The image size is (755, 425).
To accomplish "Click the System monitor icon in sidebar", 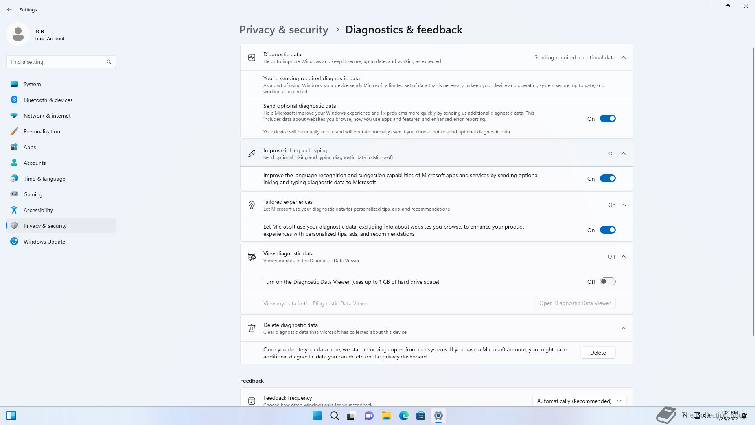I will (14, 84).
